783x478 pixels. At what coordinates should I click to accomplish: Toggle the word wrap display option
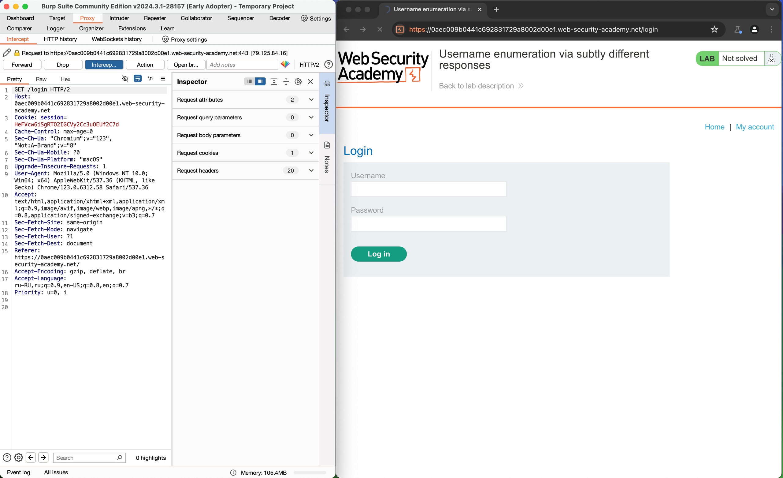[138, 78]
